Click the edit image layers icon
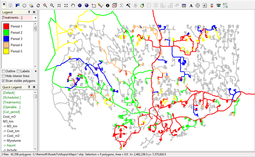The height and width of the screenshot is (157, 255). (x=31, y=5)
